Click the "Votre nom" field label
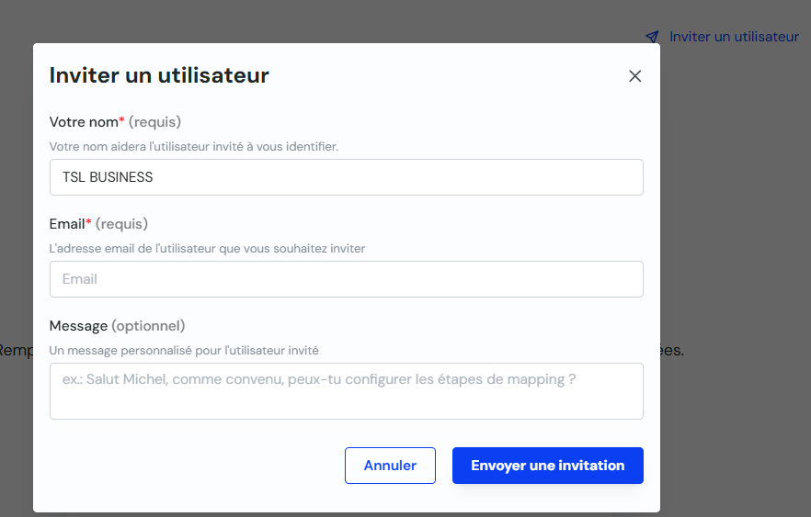 tap(84, 122)
